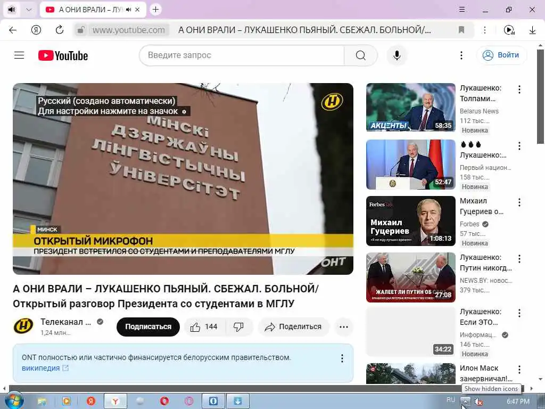Open the Windows Start orb
The image size is (545, 409).
click(x=13, y=400)
